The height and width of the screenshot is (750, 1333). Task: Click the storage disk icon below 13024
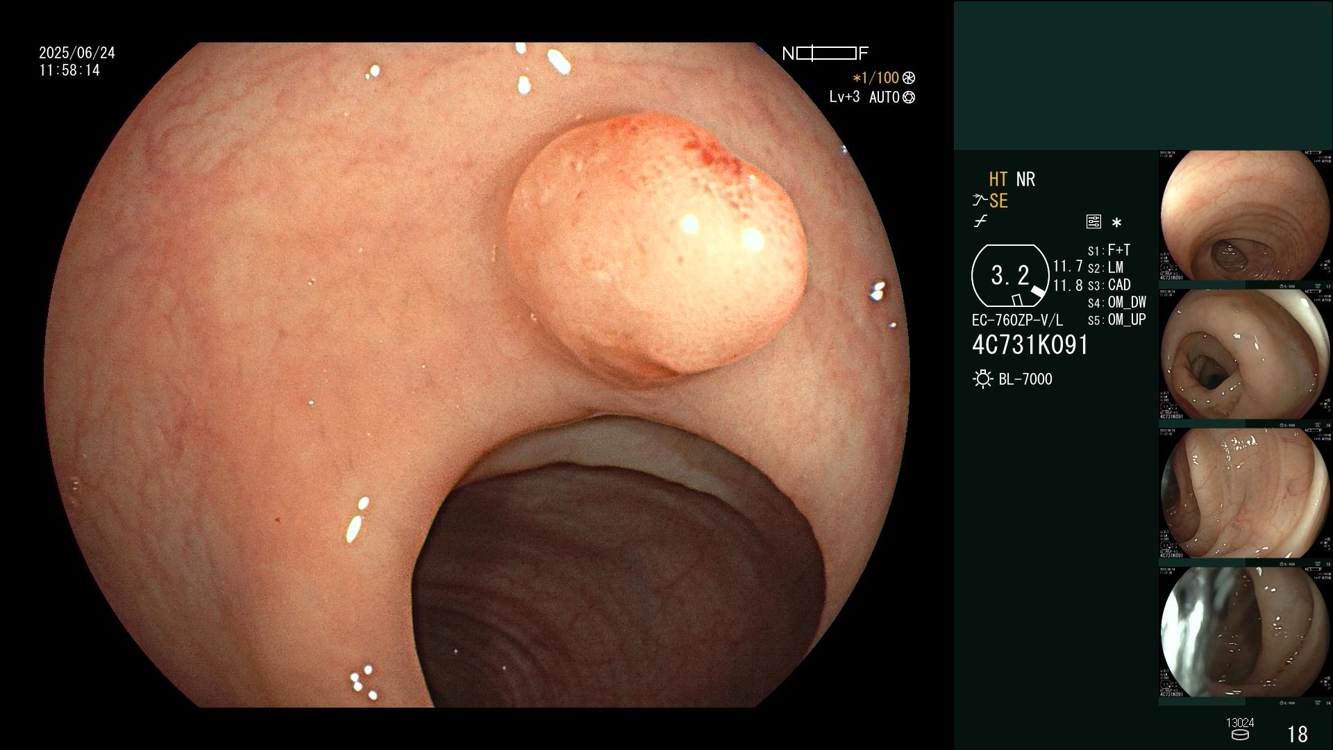click(1240, 735)
